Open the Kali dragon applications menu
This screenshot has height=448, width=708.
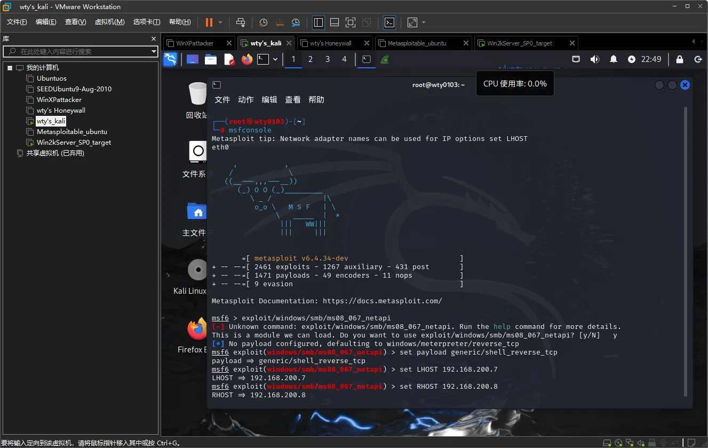click(170, 59)
